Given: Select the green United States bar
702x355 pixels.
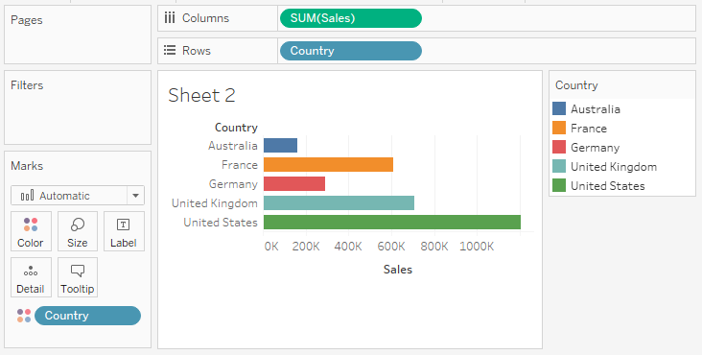Looking at the screenshot, I should [x=392, y=222].
